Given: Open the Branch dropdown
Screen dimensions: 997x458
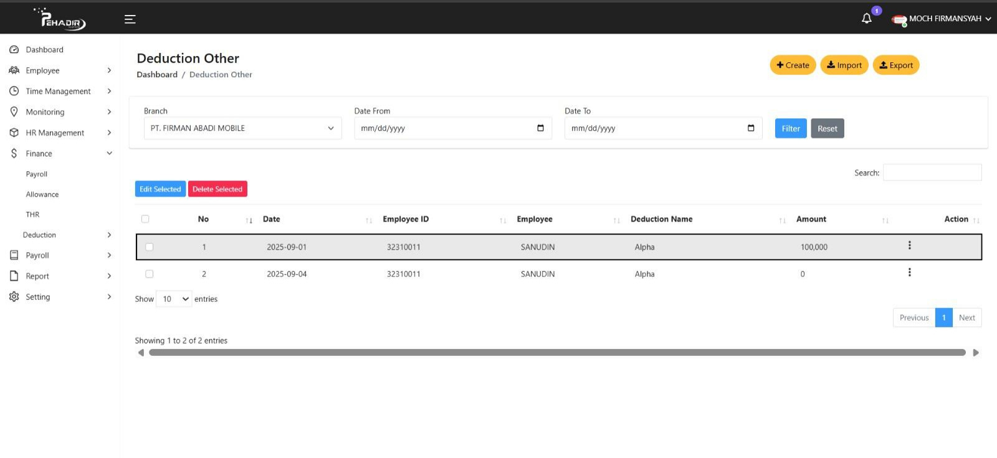Looking at the screenshot, I should point(242,128).
